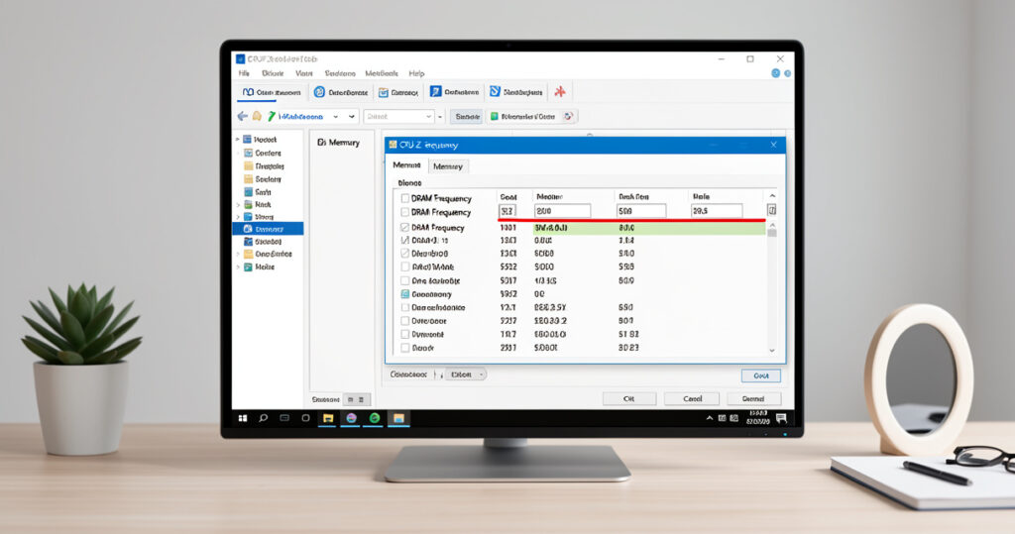The width and height of the screenshot is (1015, 534).
Task: Toggle the blue-filled checkbox in the 5962 row
Action: tap(404, 294)
